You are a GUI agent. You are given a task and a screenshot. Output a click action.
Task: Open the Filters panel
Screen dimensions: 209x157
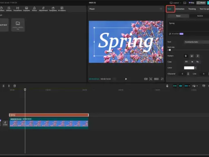point(34,9)
